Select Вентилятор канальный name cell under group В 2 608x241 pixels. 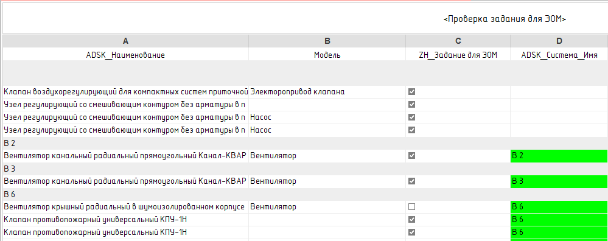(125, 156)
